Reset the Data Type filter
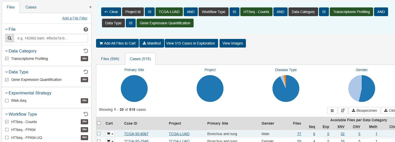Screen dimensions: 395x142 [86, 72]
